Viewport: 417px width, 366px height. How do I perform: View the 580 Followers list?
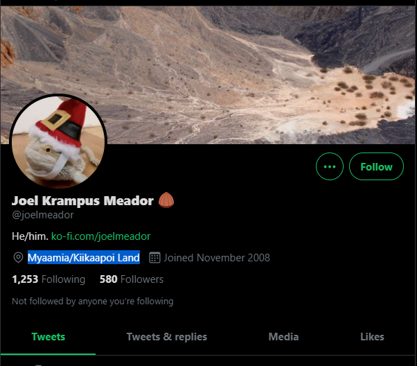tap(132, 279)
